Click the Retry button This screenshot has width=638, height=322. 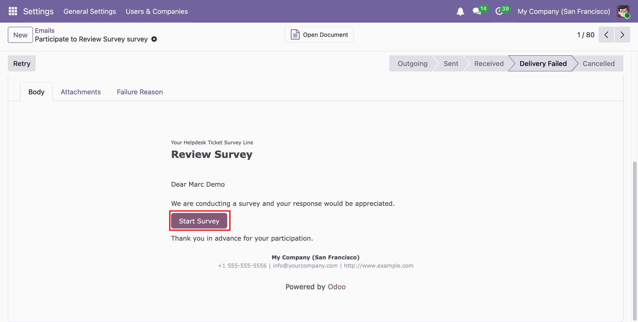[22, 64]
